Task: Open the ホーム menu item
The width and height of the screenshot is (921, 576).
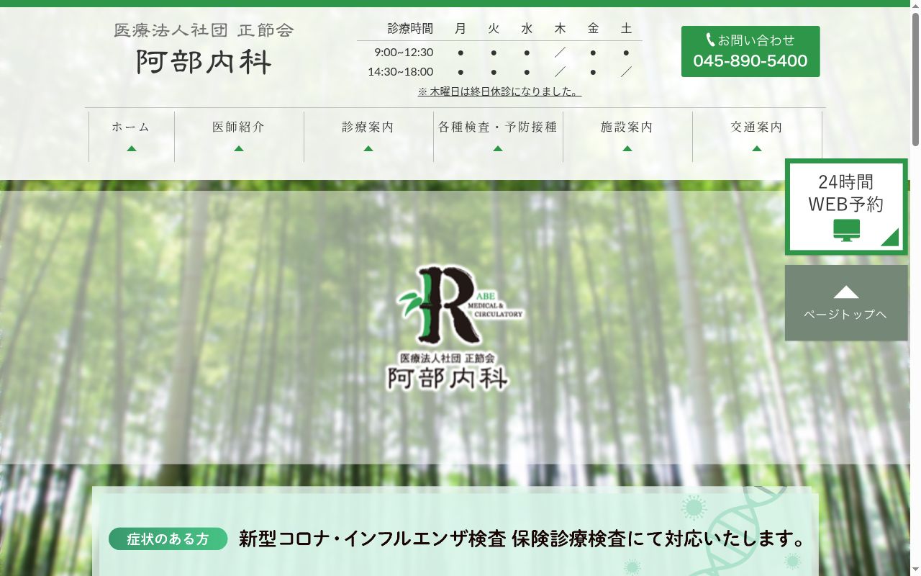Action: click(132, 136)
